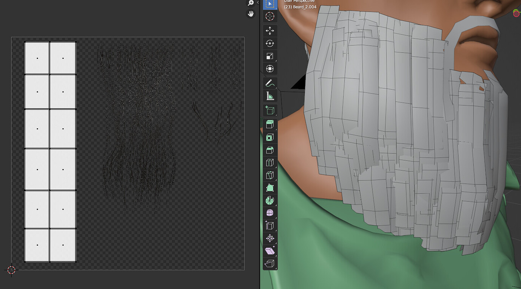Pick the Transform tool
521x289 pixels.
[270, 69]
